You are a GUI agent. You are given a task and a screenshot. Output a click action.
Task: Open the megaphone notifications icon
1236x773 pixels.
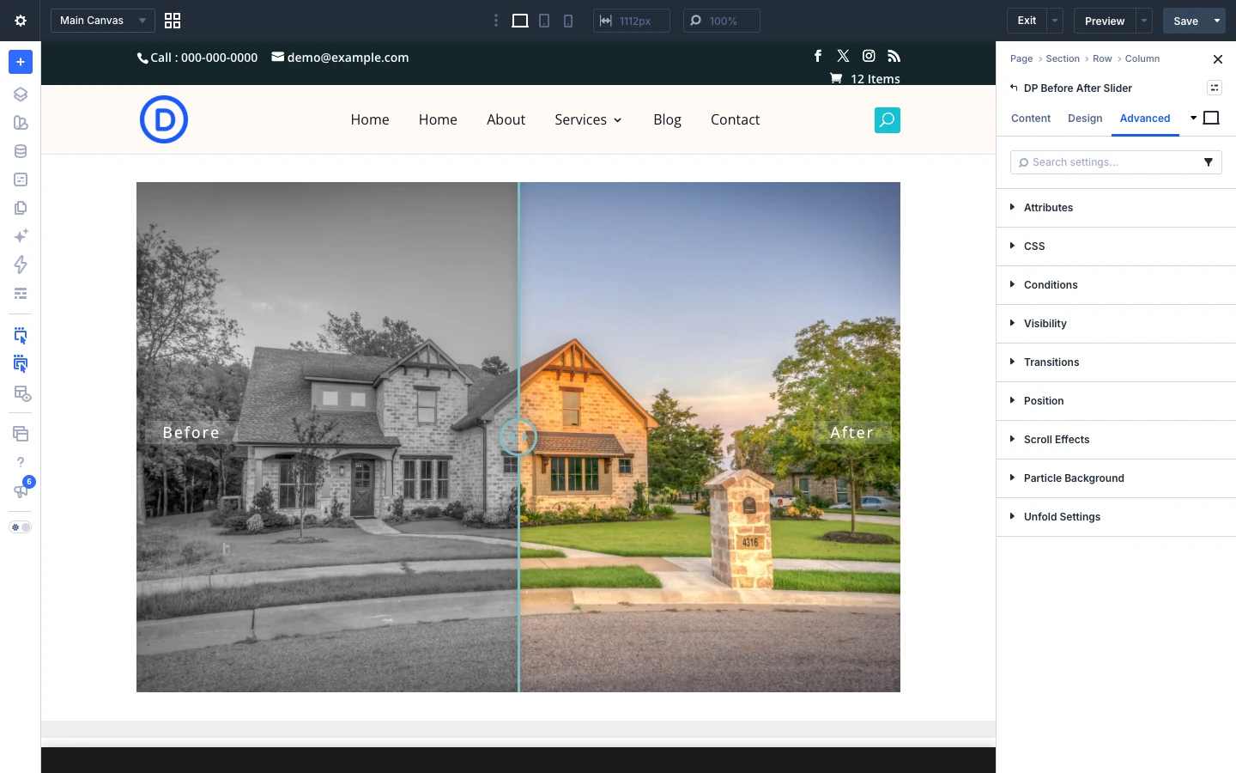coord(21,491)
